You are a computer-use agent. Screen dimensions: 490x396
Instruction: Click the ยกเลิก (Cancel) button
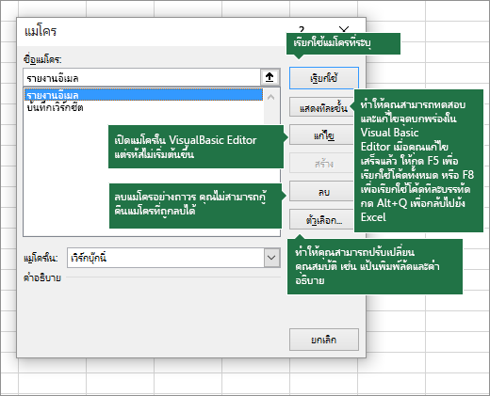(x=324, y=340)
